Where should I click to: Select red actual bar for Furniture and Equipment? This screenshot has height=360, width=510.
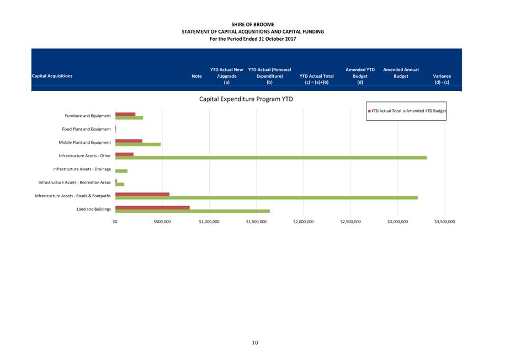[x=125, y=114]
